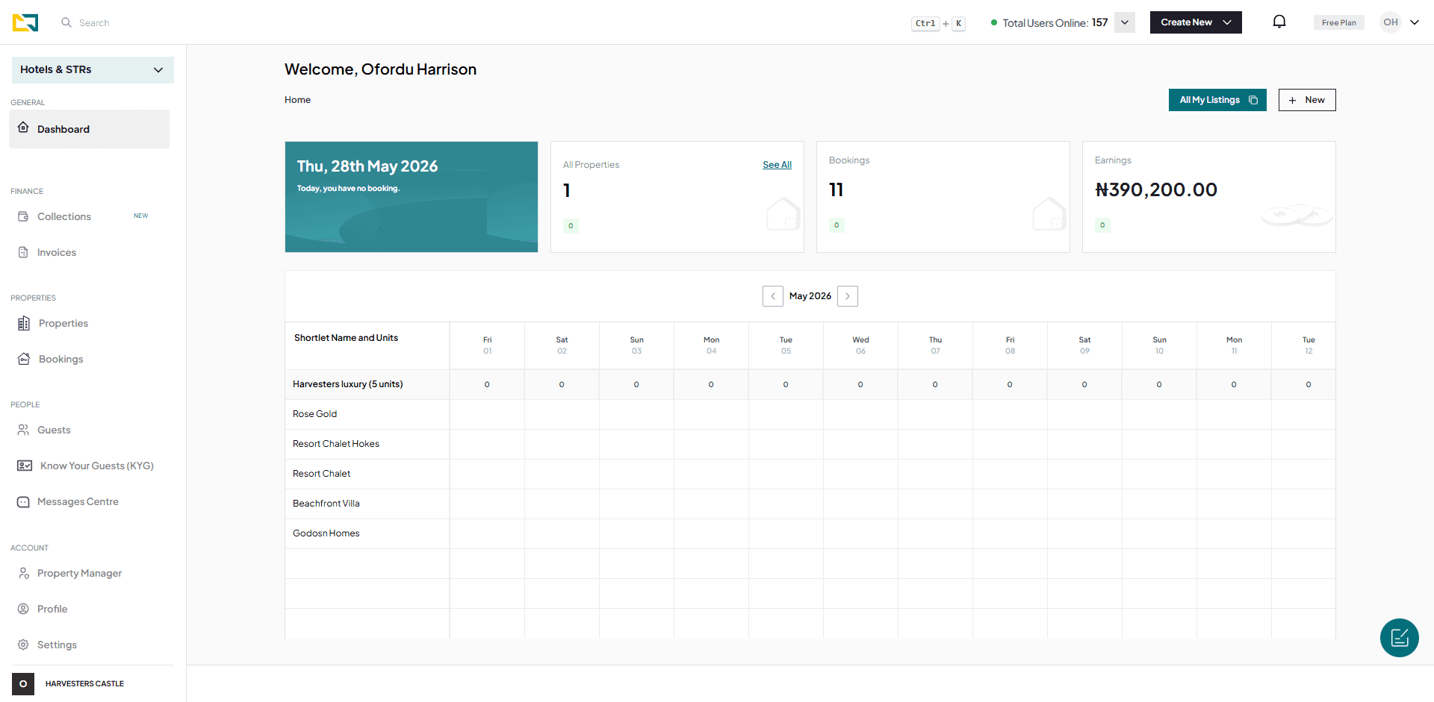
Task: Open the notifications bell
Action: [x=1279, y=22]
